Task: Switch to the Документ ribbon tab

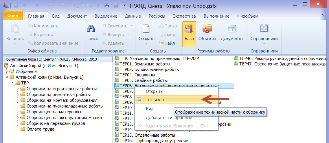Action: (77, 16)
